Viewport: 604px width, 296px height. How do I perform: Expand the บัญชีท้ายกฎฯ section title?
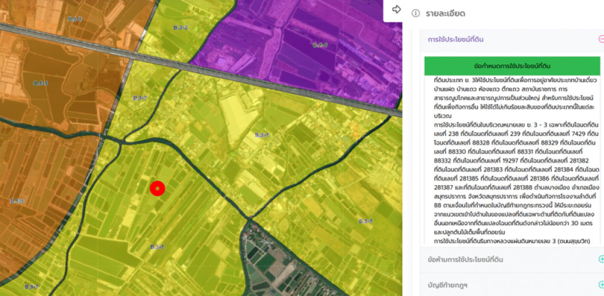(x=447, y=285)
